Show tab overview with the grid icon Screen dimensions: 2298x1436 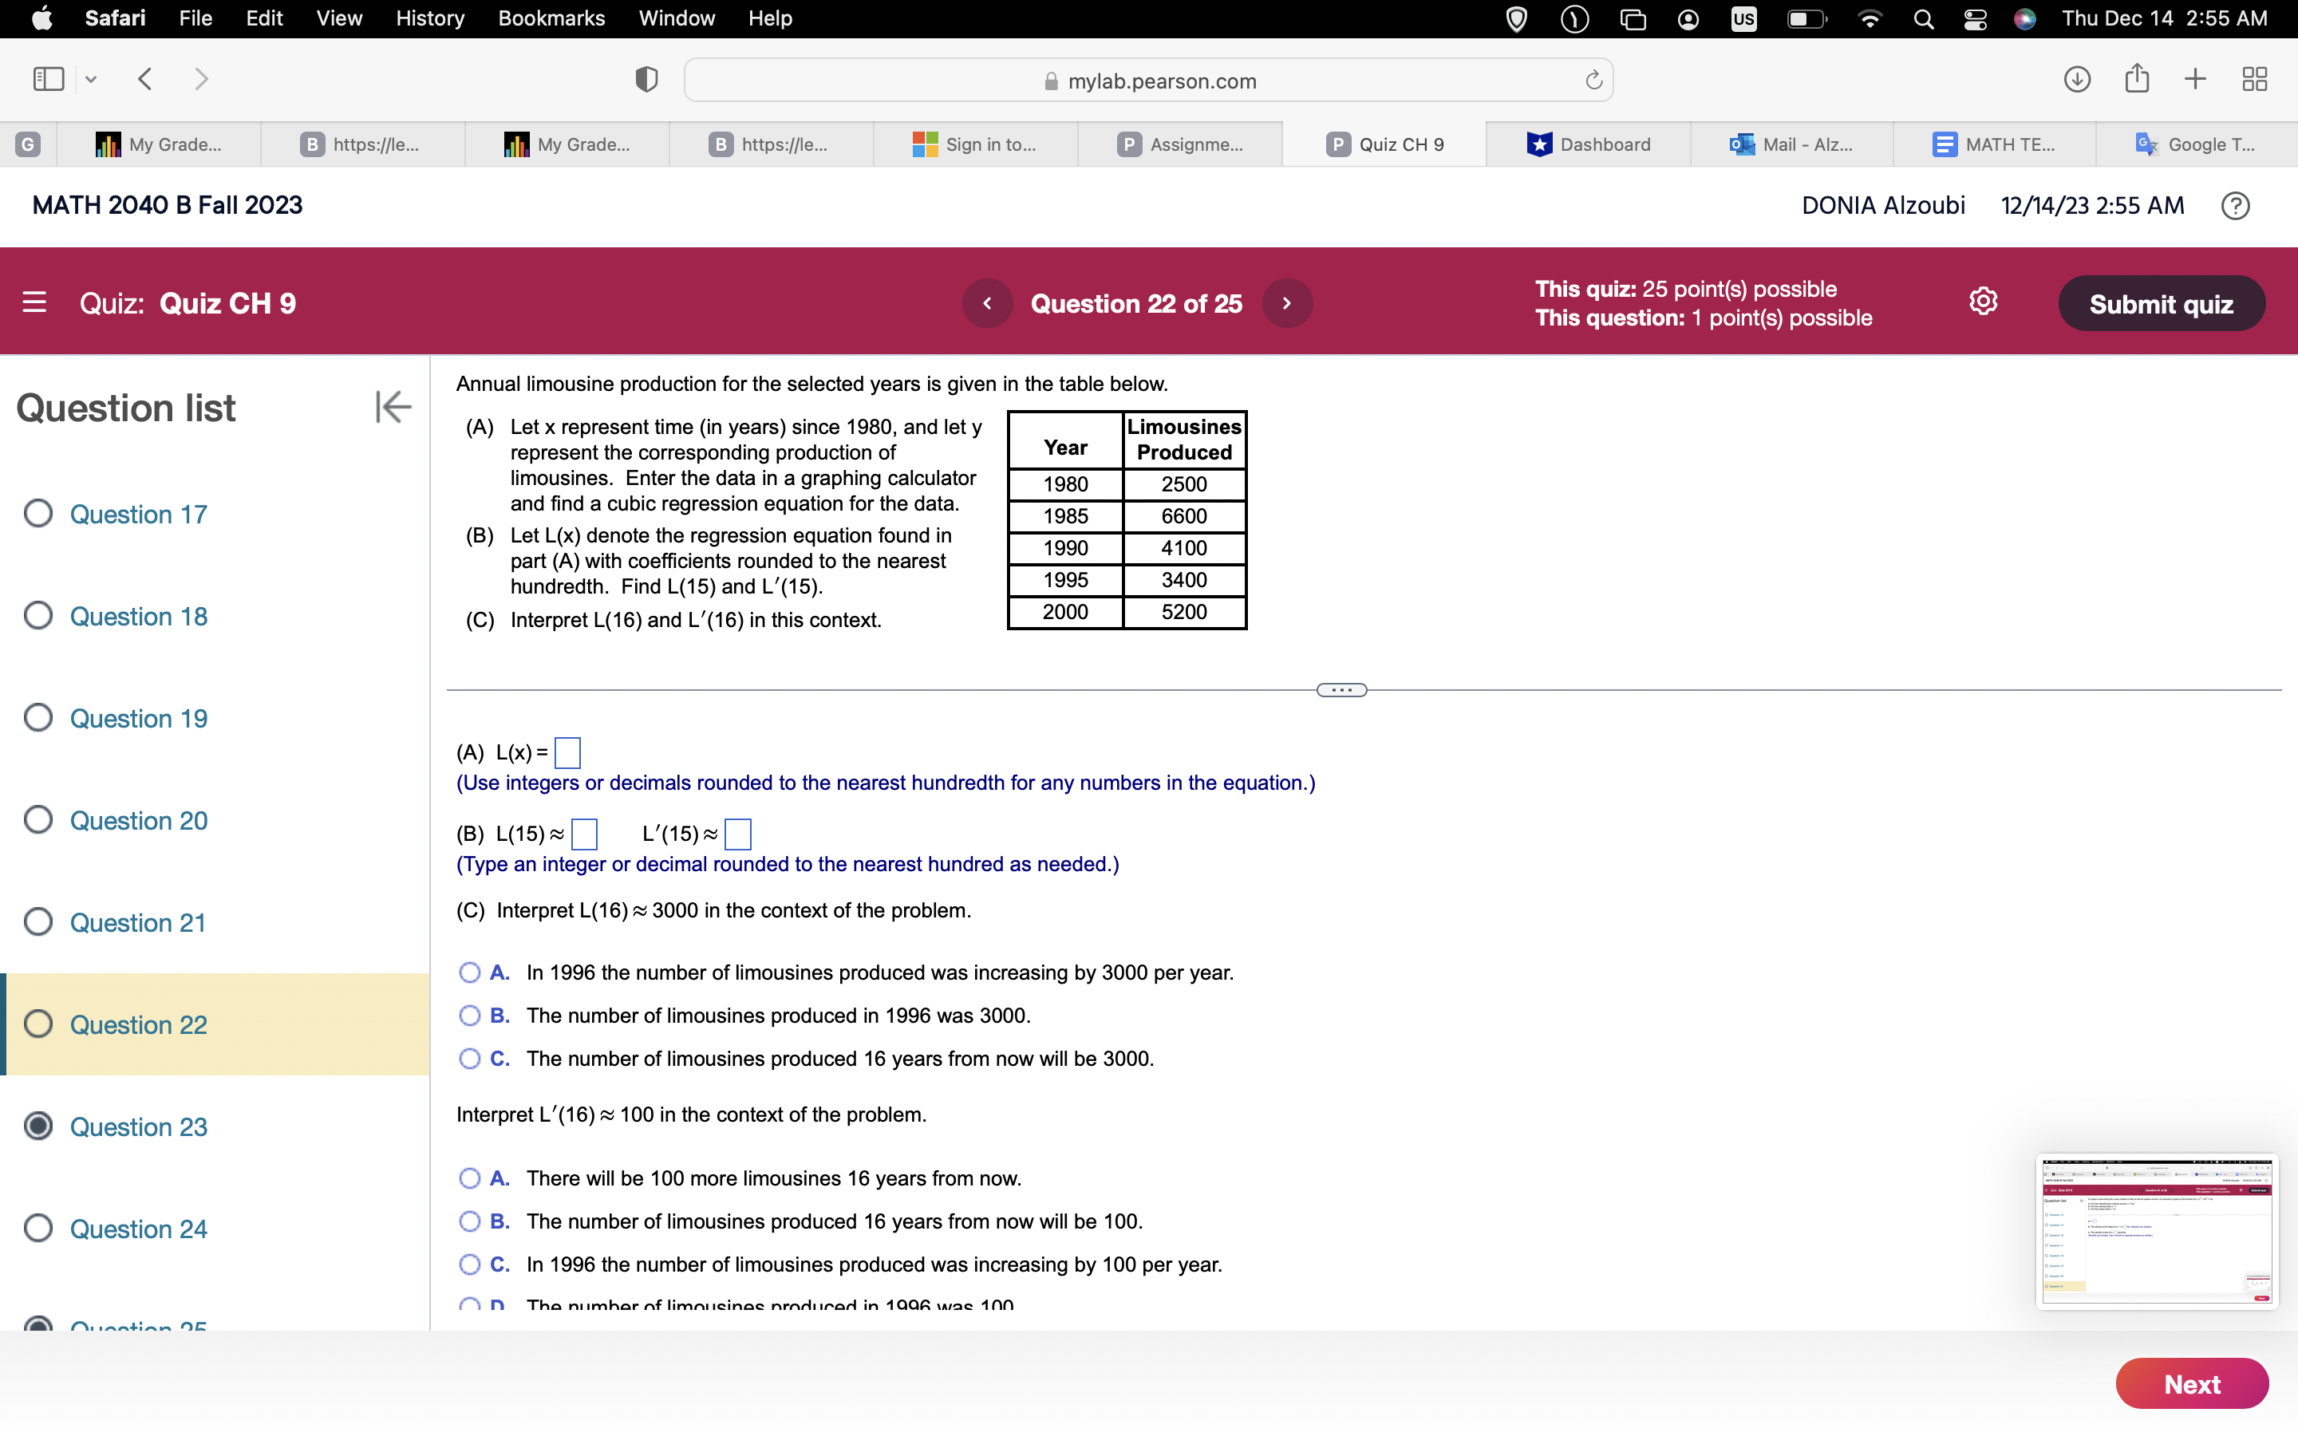2254,79
